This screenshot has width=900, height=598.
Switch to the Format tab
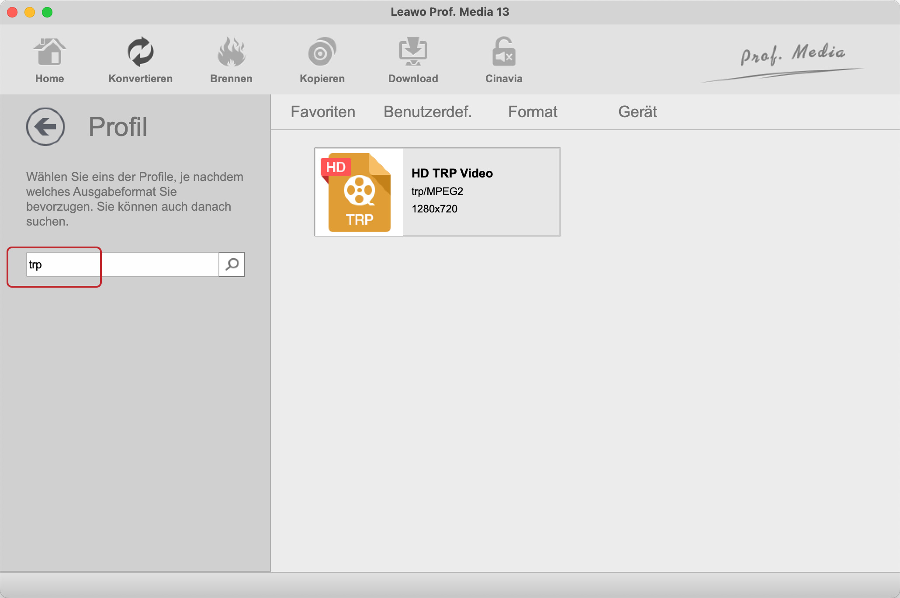533,112
